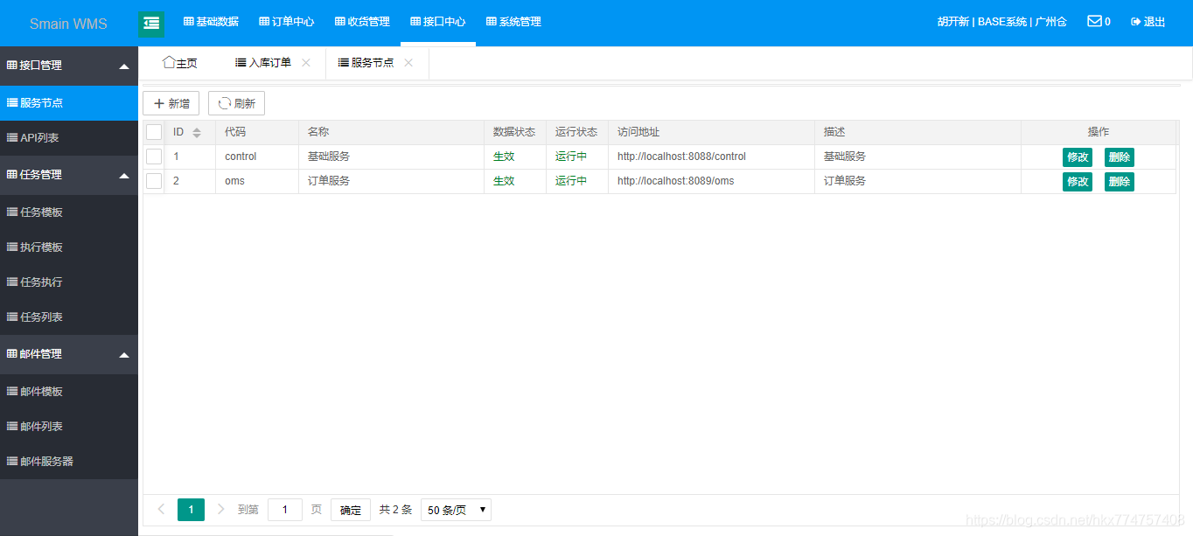1193x536 pixels.
Task: Open 邮件列表 in the sidebar
Action: 69,427
